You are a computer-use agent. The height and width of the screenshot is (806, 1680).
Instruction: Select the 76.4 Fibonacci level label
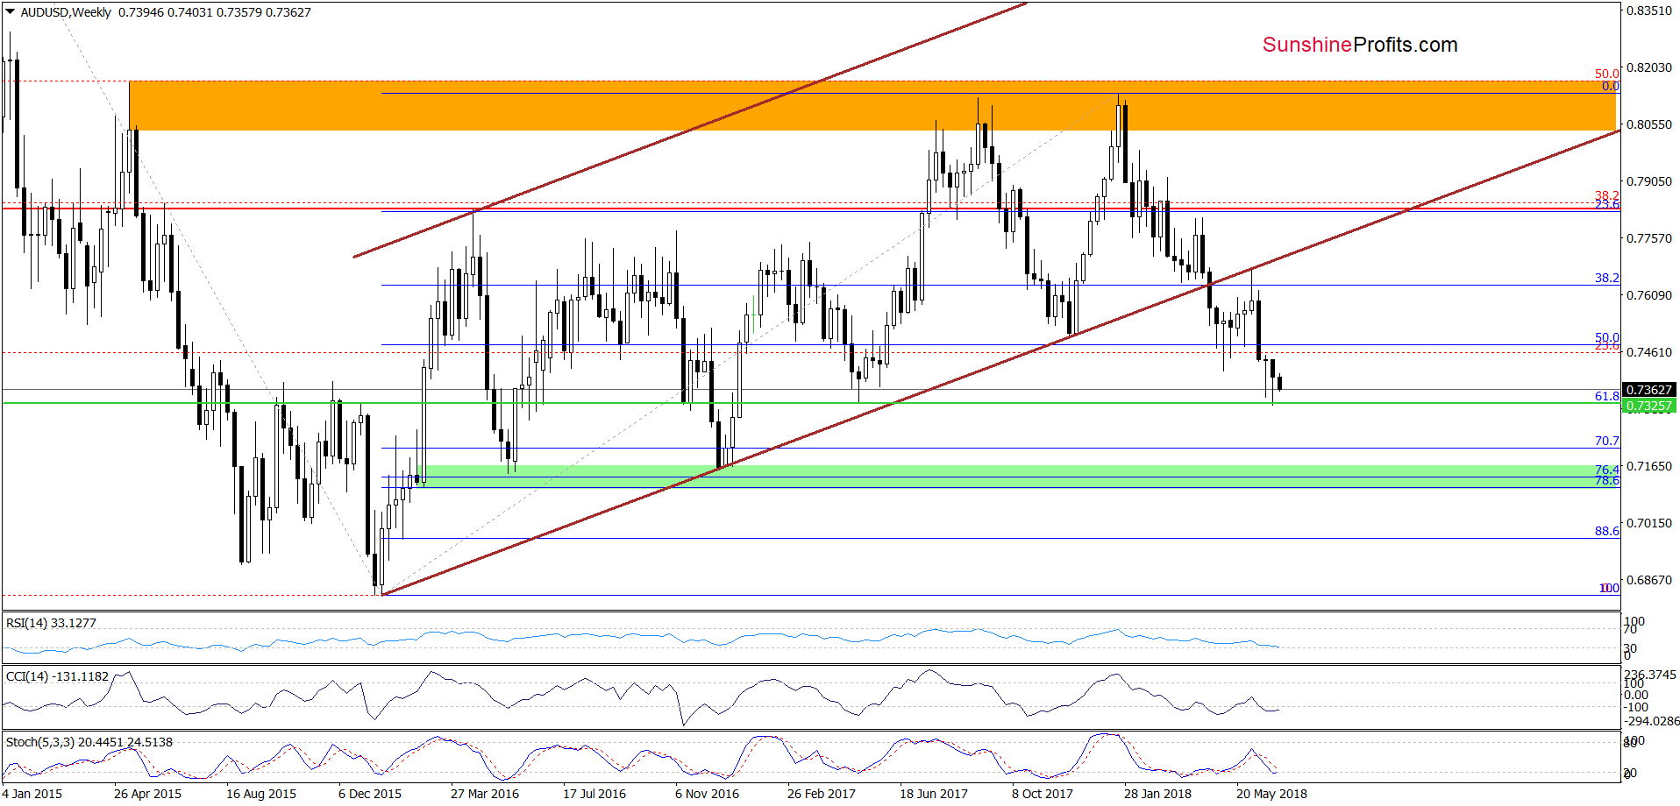[x=1606, y=470]
